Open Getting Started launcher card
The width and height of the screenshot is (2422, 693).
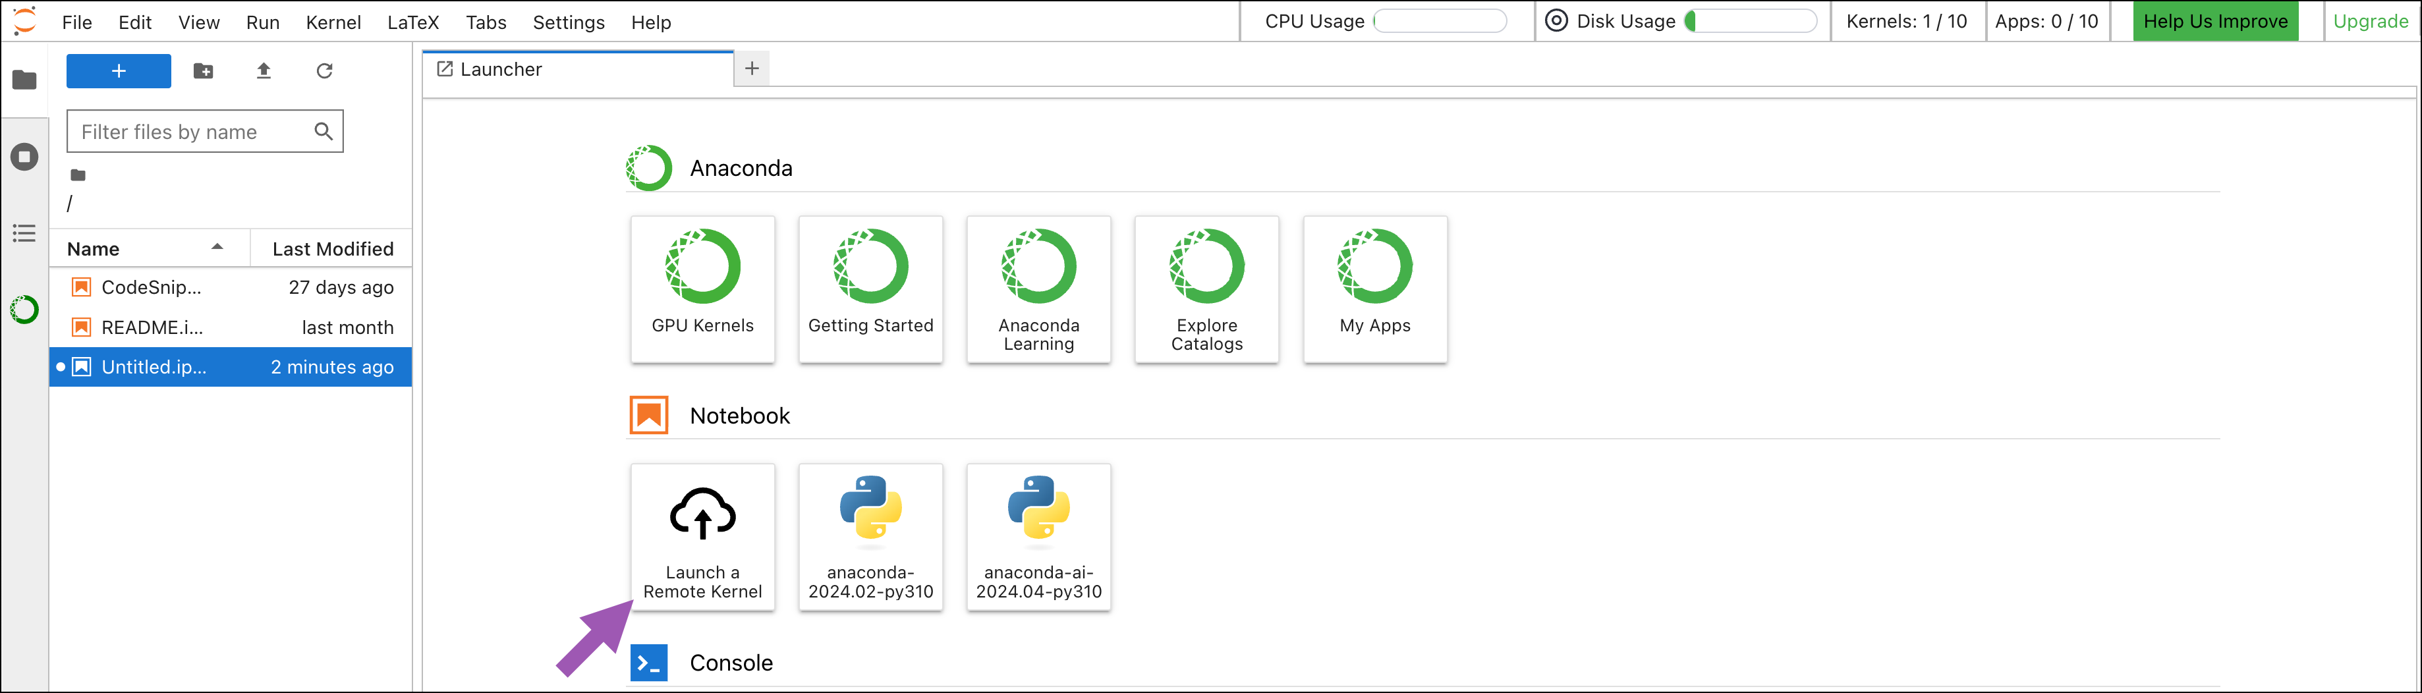coord(870,289)
